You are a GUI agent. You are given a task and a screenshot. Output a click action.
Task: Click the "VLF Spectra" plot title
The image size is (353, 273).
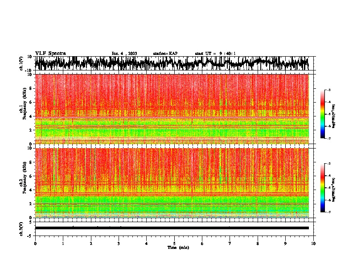(x=50, y=54)
